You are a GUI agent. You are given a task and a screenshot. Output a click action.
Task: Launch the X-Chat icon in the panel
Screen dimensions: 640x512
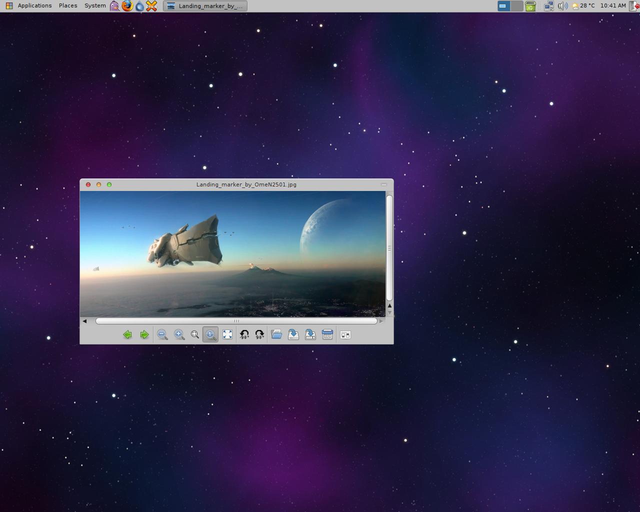151,6
